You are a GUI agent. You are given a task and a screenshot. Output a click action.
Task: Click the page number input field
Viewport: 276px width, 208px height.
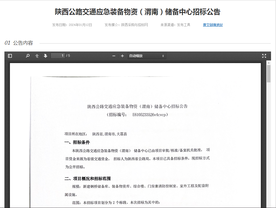58,56
